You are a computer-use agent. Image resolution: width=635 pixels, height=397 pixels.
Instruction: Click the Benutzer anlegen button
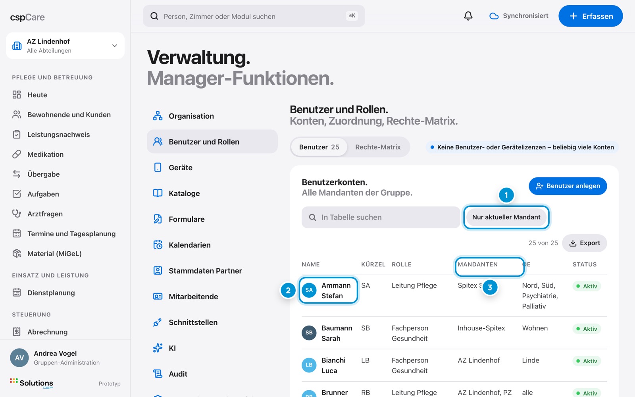click(568, 186)
